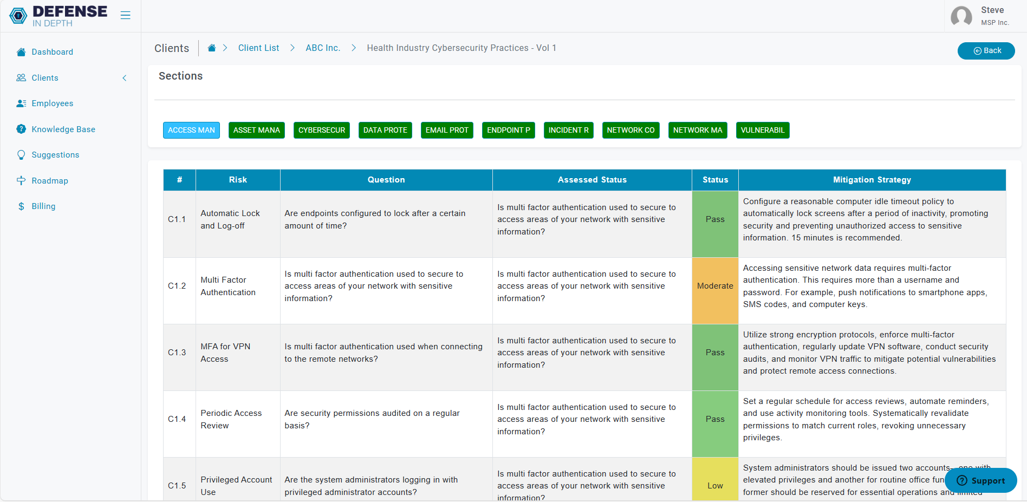Select the Clients icon in sidebar
Image resolution: width=1027 pixels, height=502 pixels.
coord(21,77)
